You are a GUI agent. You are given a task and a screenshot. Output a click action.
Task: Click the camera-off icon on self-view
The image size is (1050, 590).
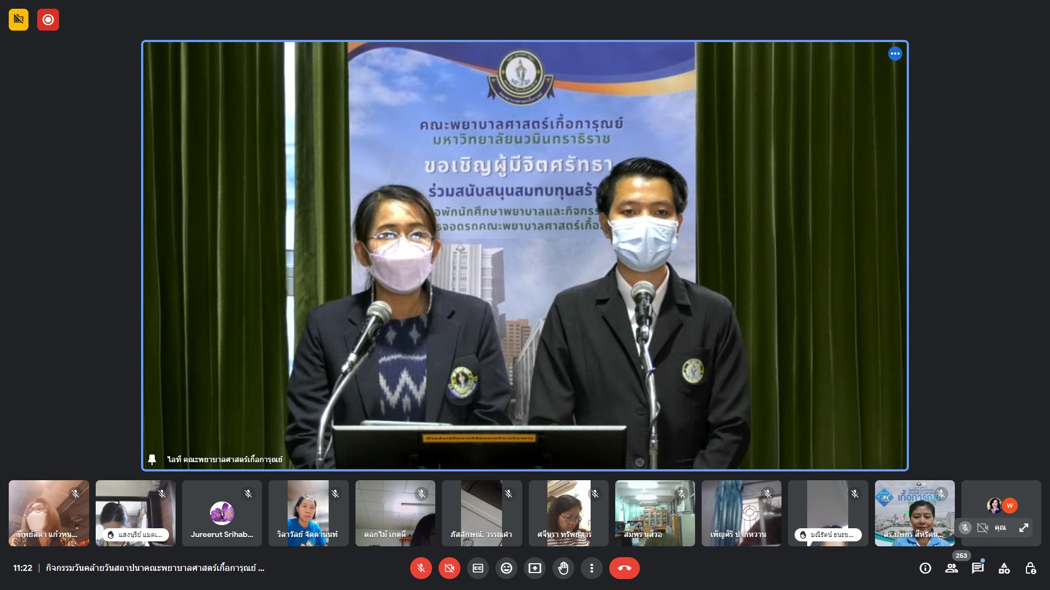pyautogui.click(x=983, y=528)
